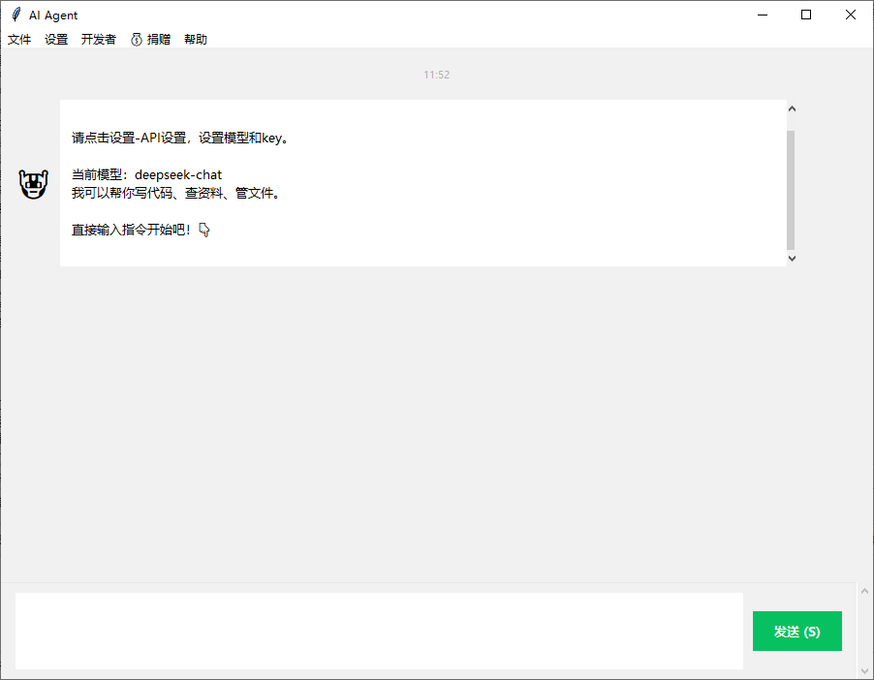874x680 pixels.
Task: Open the 文件 menu
Action: tap(19, 39)
